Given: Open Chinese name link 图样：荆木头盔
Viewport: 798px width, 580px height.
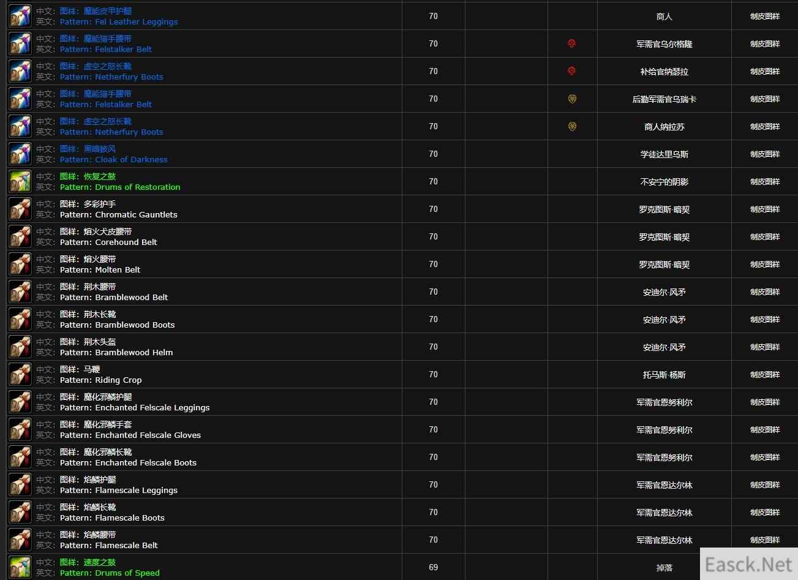Looking at the screenshot, I should [x=88, y=342].
